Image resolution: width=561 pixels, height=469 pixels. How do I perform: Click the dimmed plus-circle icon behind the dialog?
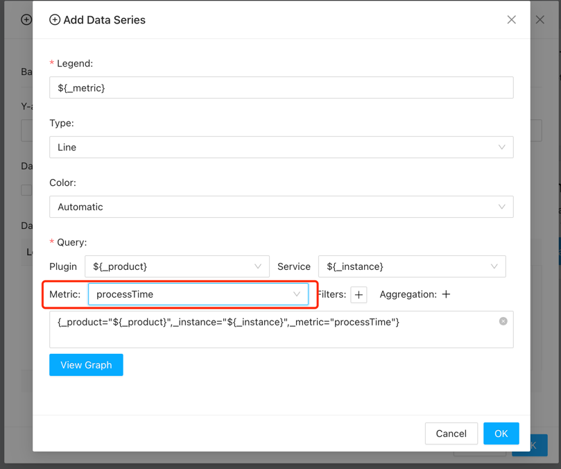26,19
